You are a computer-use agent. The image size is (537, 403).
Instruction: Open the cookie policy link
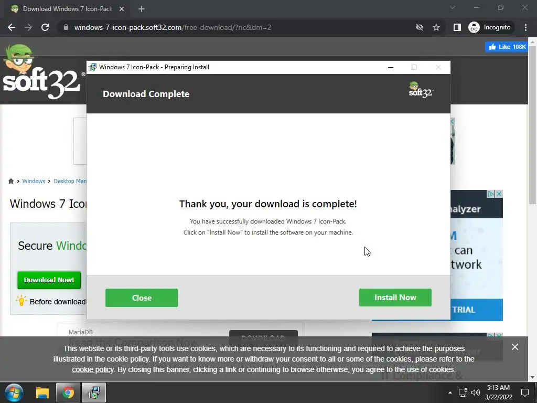click(x=92, y=369)
